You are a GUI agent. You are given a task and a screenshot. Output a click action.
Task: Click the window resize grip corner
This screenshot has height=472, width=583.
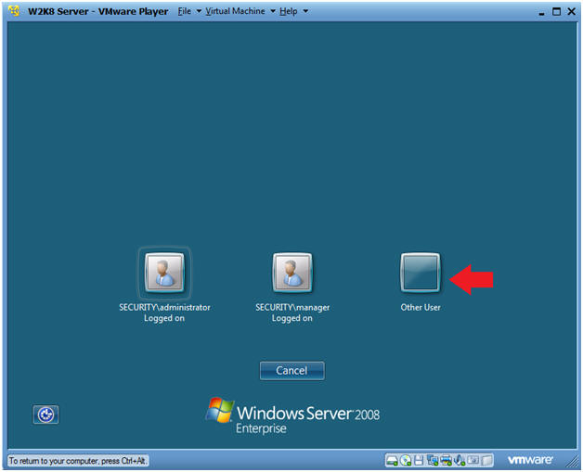pos(572,462)
